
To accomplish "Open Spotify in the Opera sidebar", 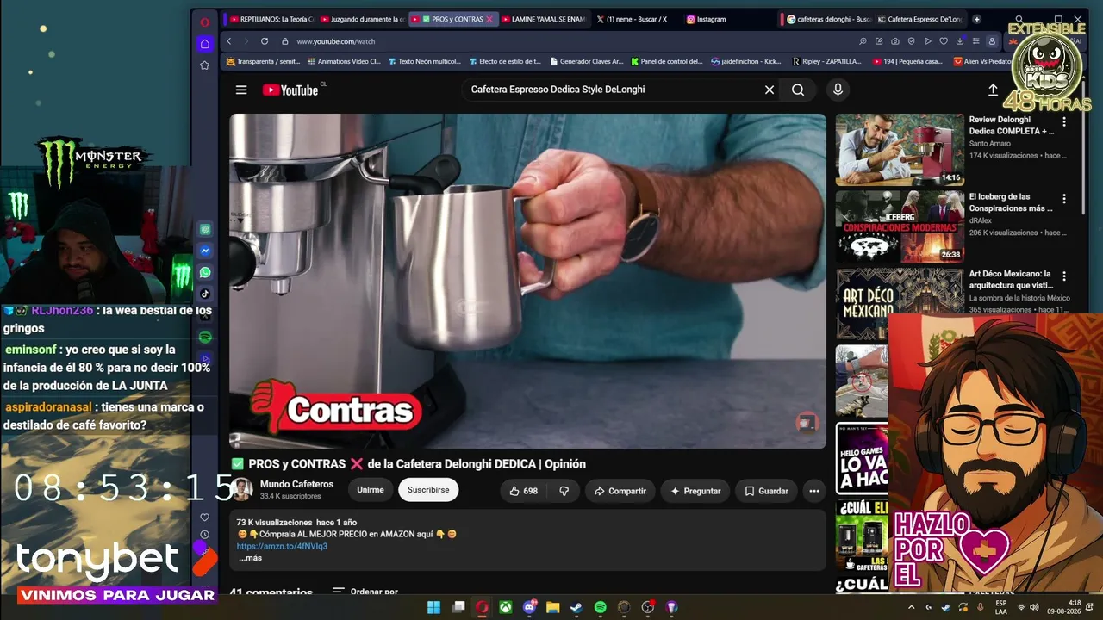I will tap(205, 337).
